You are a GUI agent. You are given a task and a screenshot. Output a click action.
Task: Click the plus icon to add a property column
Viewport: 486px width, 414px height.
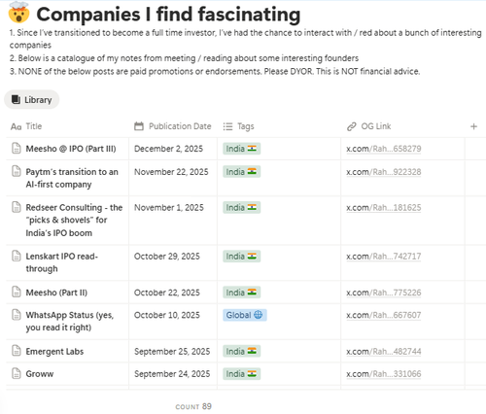[x=473, y=126]
